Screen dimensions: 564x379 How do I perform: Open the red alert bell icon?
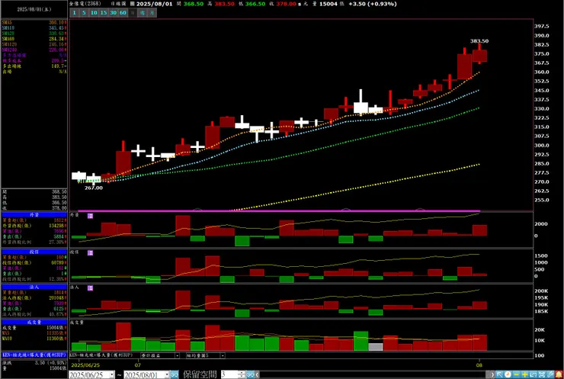pyautogui.click(x=559, y=374)
